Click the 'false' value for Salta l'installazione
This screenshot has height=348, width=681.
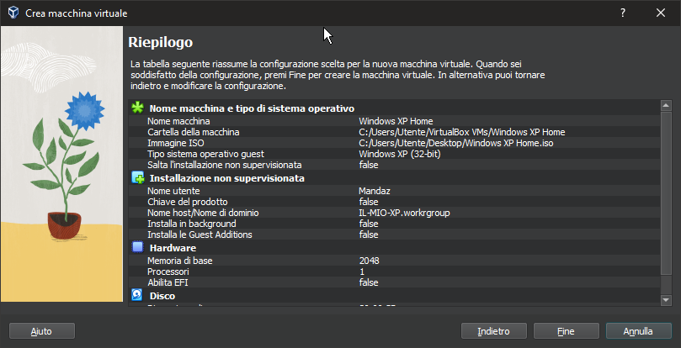tap(369, 165)
